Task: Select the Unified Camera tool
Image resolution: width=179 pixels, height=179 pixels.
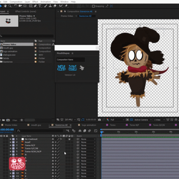Action: pyautogui.click(x=20, y=6)
